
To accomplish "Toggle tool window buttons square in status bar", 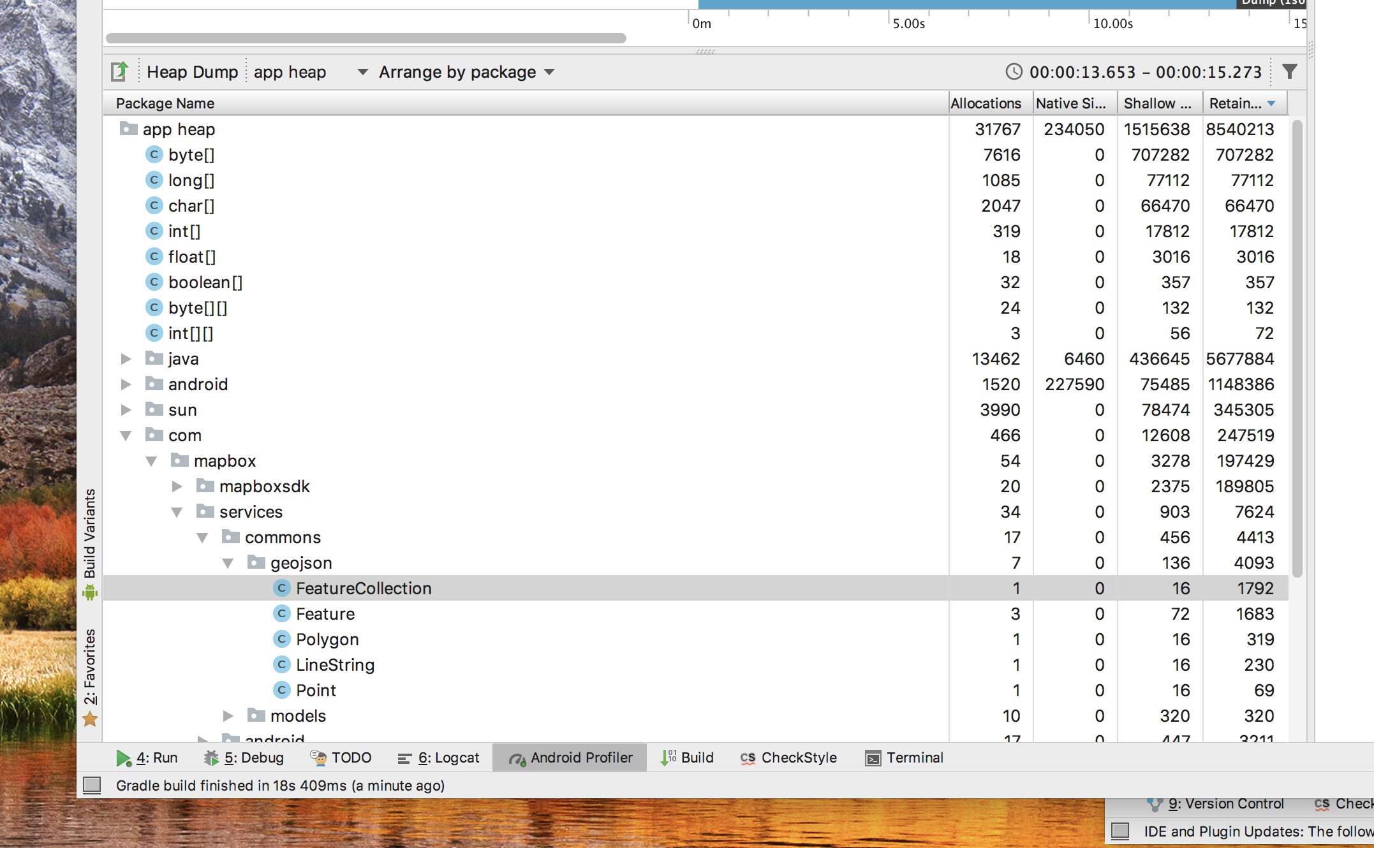I will click(92, 785).
